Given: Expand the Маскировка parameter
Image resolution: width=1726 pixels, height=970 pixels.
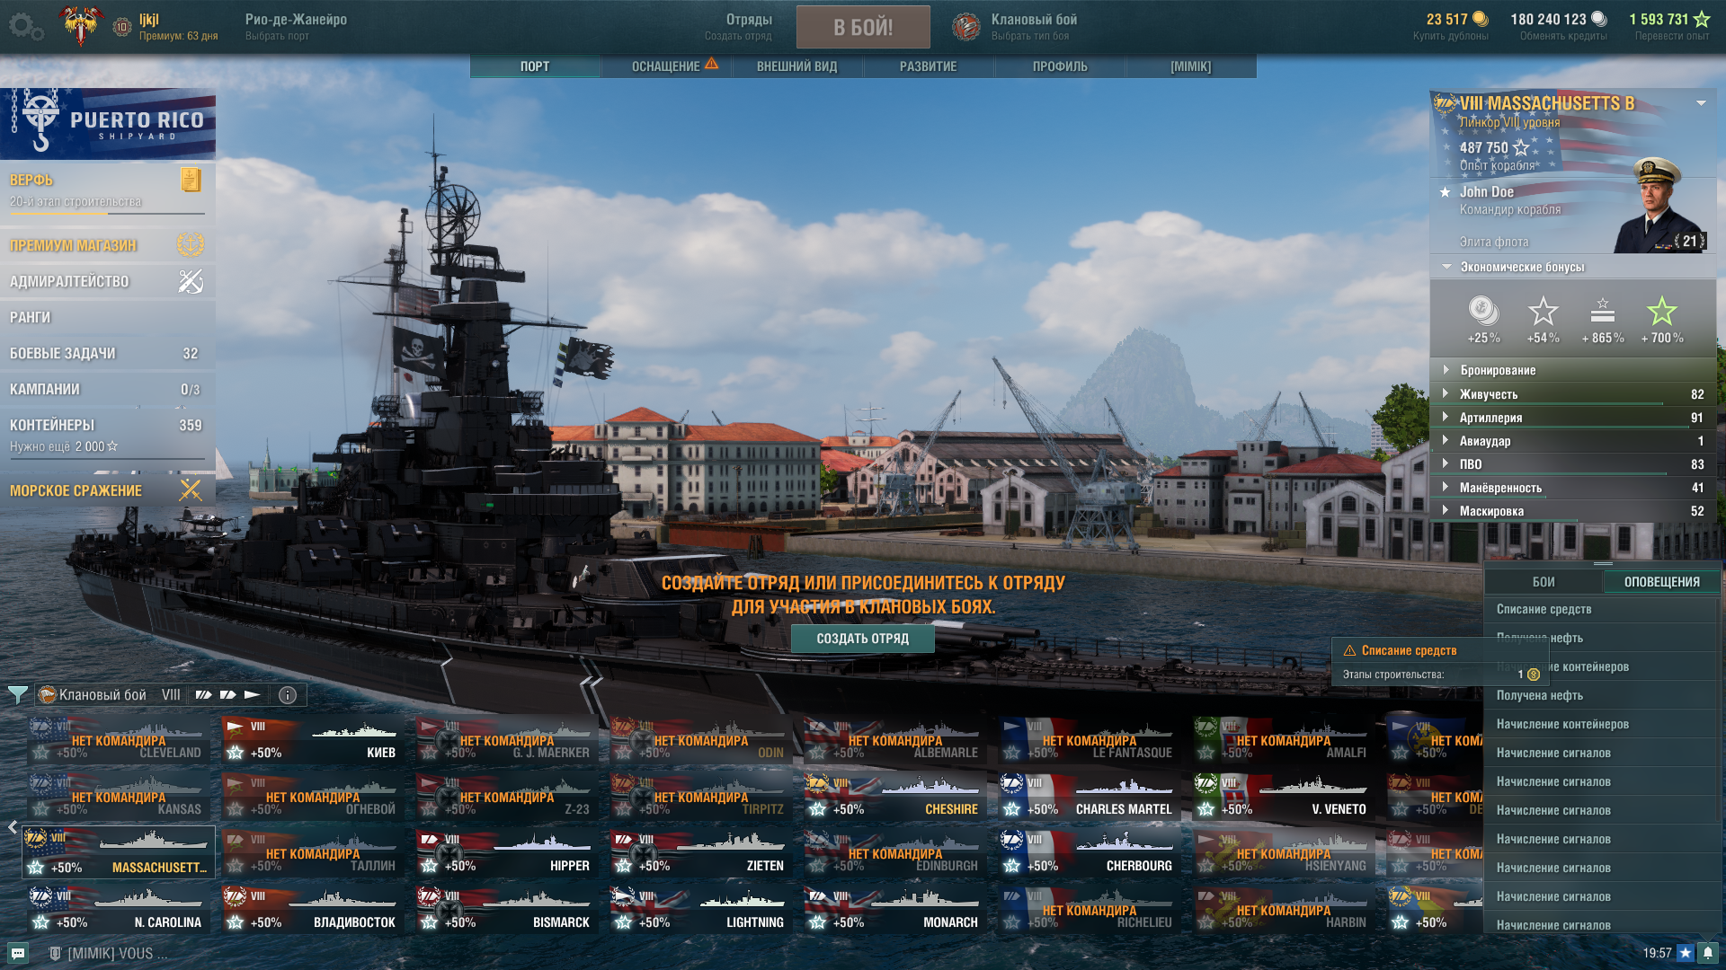Looking at the screenshot, I should pyautogui.click(x=1573, y=510).
